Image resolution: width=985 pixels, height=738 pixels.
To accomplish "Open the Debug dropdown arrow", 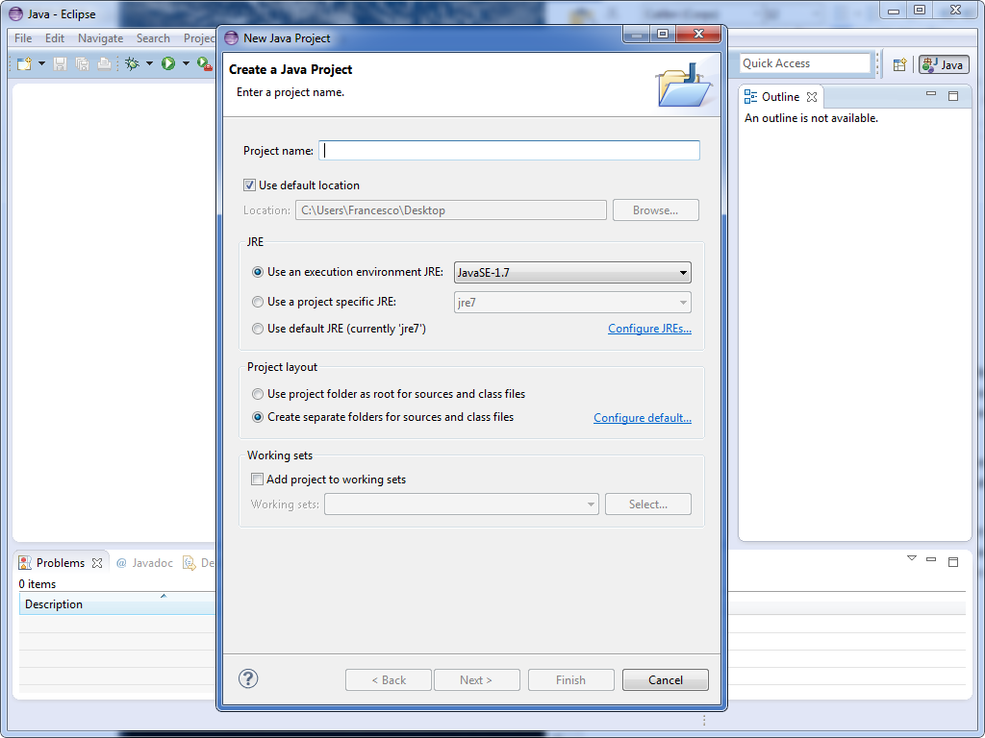I will point(149,63).
